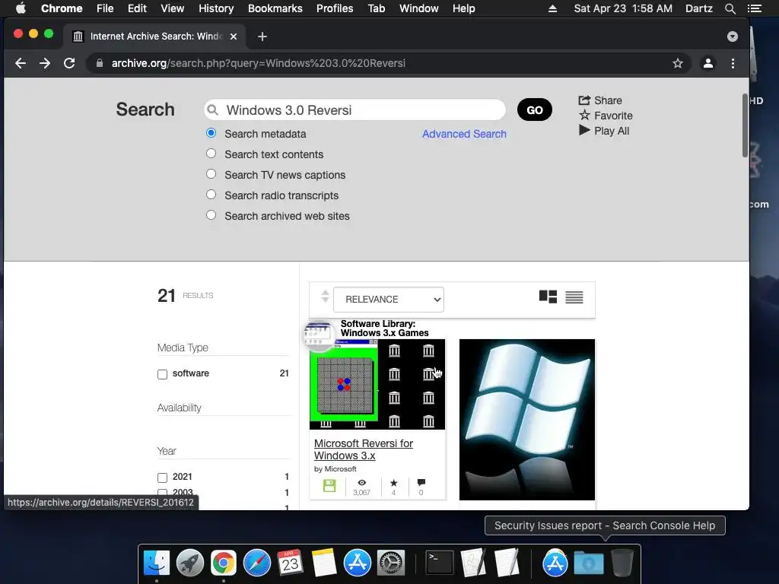Open Notification Center in menu bar
The height and width of the screenshot is (584, 779).
click(754, 8)
